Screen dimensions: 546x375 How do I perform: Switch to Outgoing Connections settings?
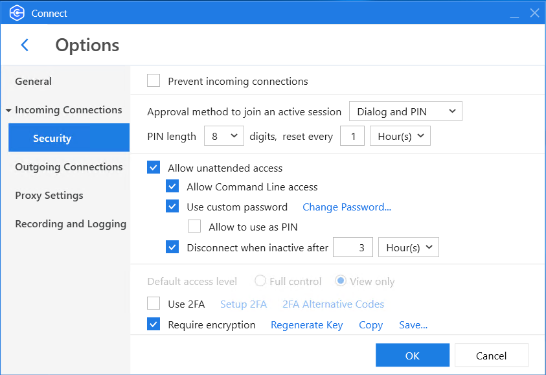(69, 167)
